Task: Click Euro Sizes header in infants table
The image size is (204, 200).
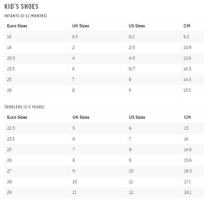Action: point(17,26)
